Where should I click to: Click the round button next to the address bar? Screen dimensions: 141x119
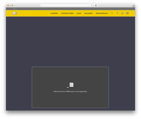coord(96,5)
